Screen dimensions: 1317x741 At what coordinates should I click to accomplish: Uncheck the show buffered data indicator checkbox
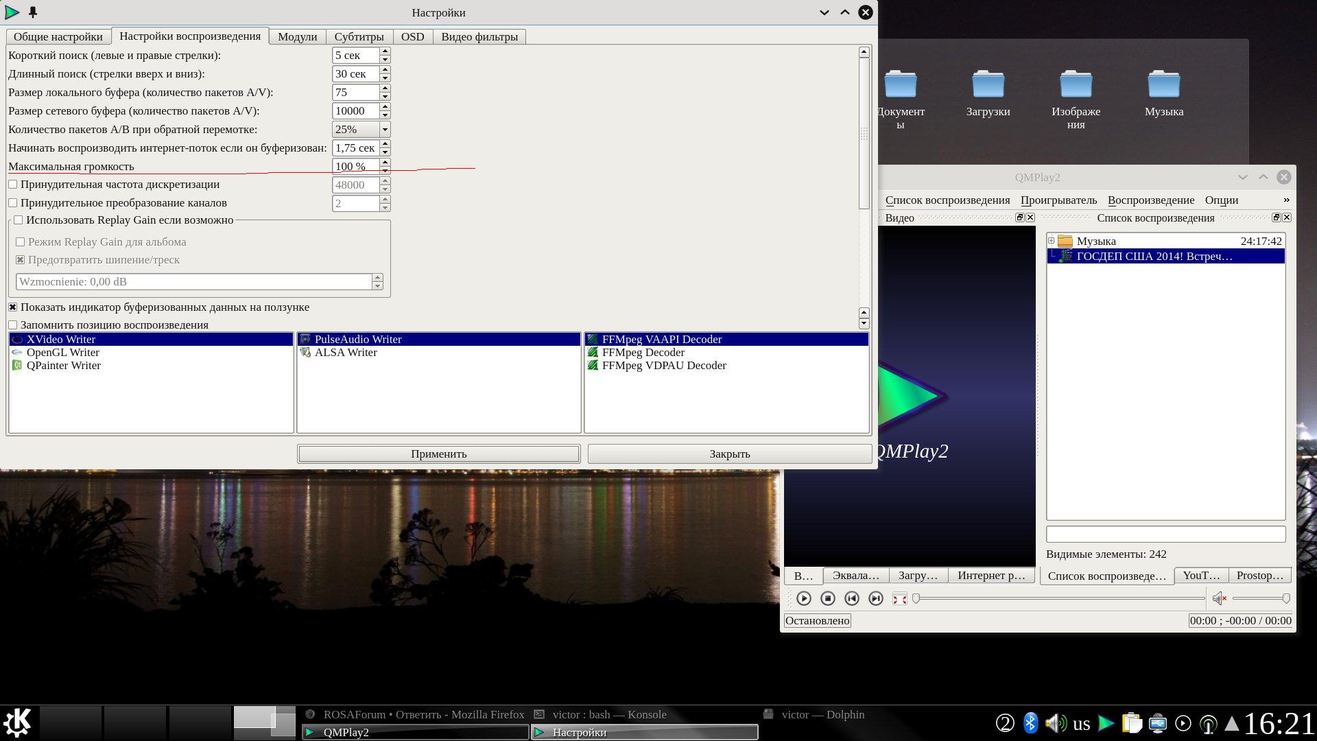(13, 307)
